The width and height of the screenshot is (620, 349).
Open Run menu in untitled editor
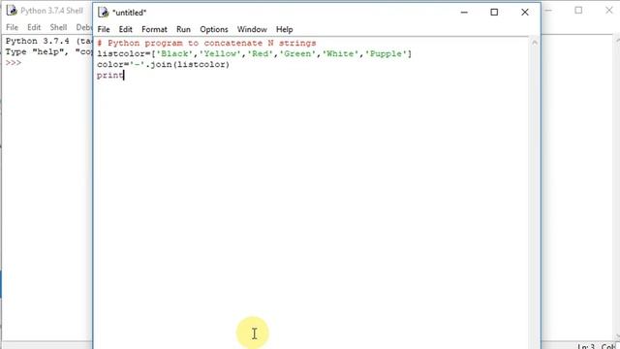click(x=183, y=29)
